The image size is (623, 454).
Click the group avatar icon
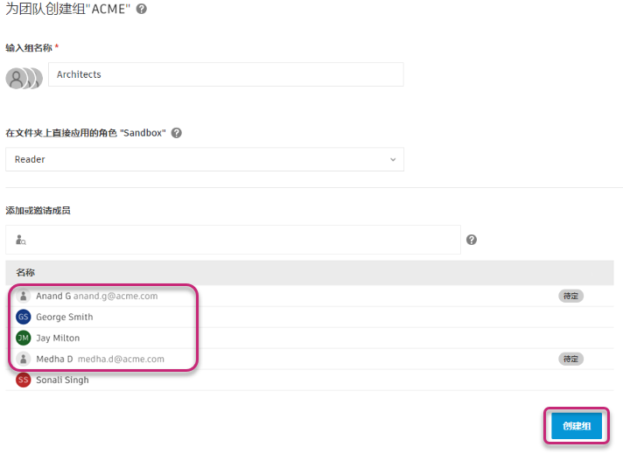[x=24, y=78]
